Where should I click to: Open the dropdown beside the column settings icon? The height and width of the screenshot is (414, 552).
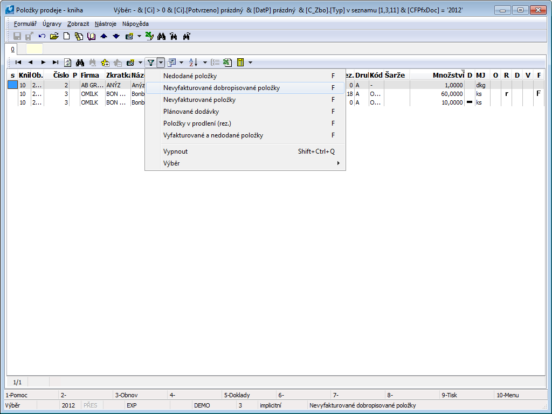coord(181,63)
